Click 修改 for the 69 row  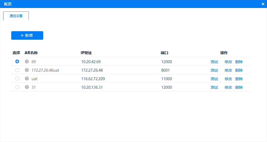[x=228, y=62]
